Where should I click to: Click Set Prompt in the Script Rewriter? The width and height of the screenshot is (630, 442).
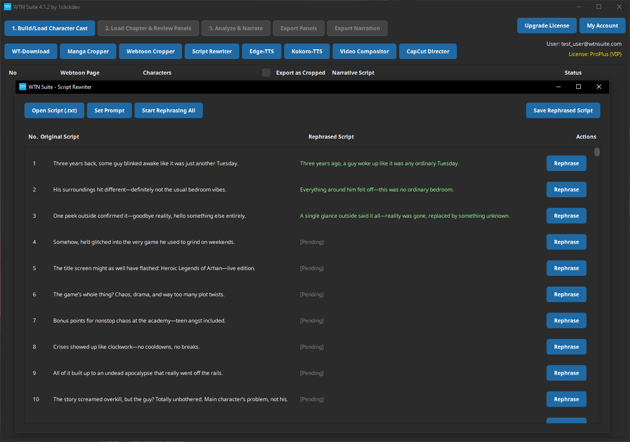click(109, 110)
